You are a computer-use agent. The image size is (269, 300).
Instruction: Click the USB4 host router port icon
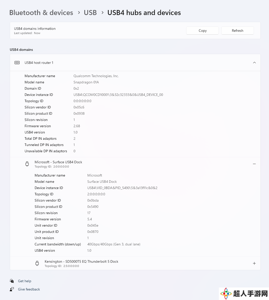click(17, 63)
